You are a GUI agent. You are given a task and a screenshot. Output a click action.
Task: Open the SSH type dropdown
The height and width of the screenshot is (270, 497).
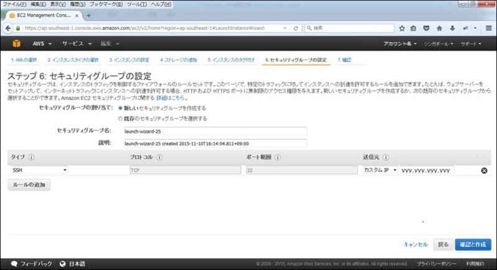pos(39,170)
